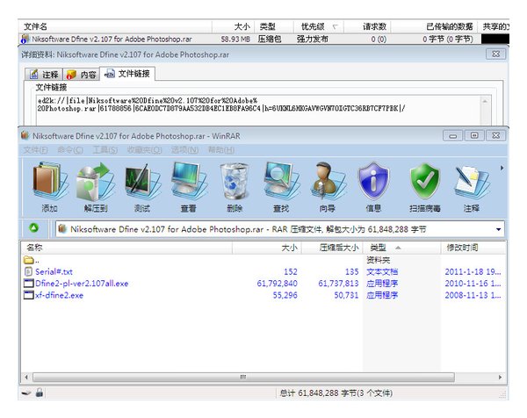Open the Tools (工具) menu
Image resolution: width=527 pixels, height=418 pixels.
(x=105, y=150)
